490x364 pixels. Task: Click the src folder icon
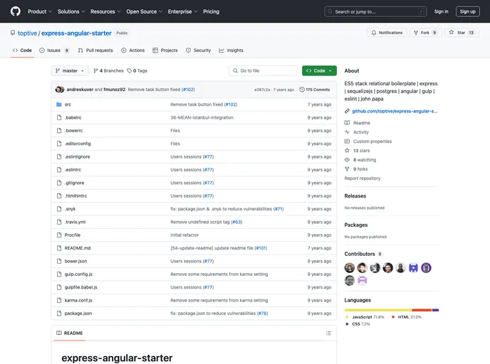58,105
